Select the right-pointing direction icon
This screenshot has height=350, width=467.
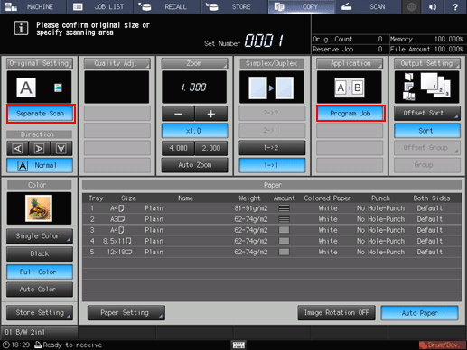(39, 148)
